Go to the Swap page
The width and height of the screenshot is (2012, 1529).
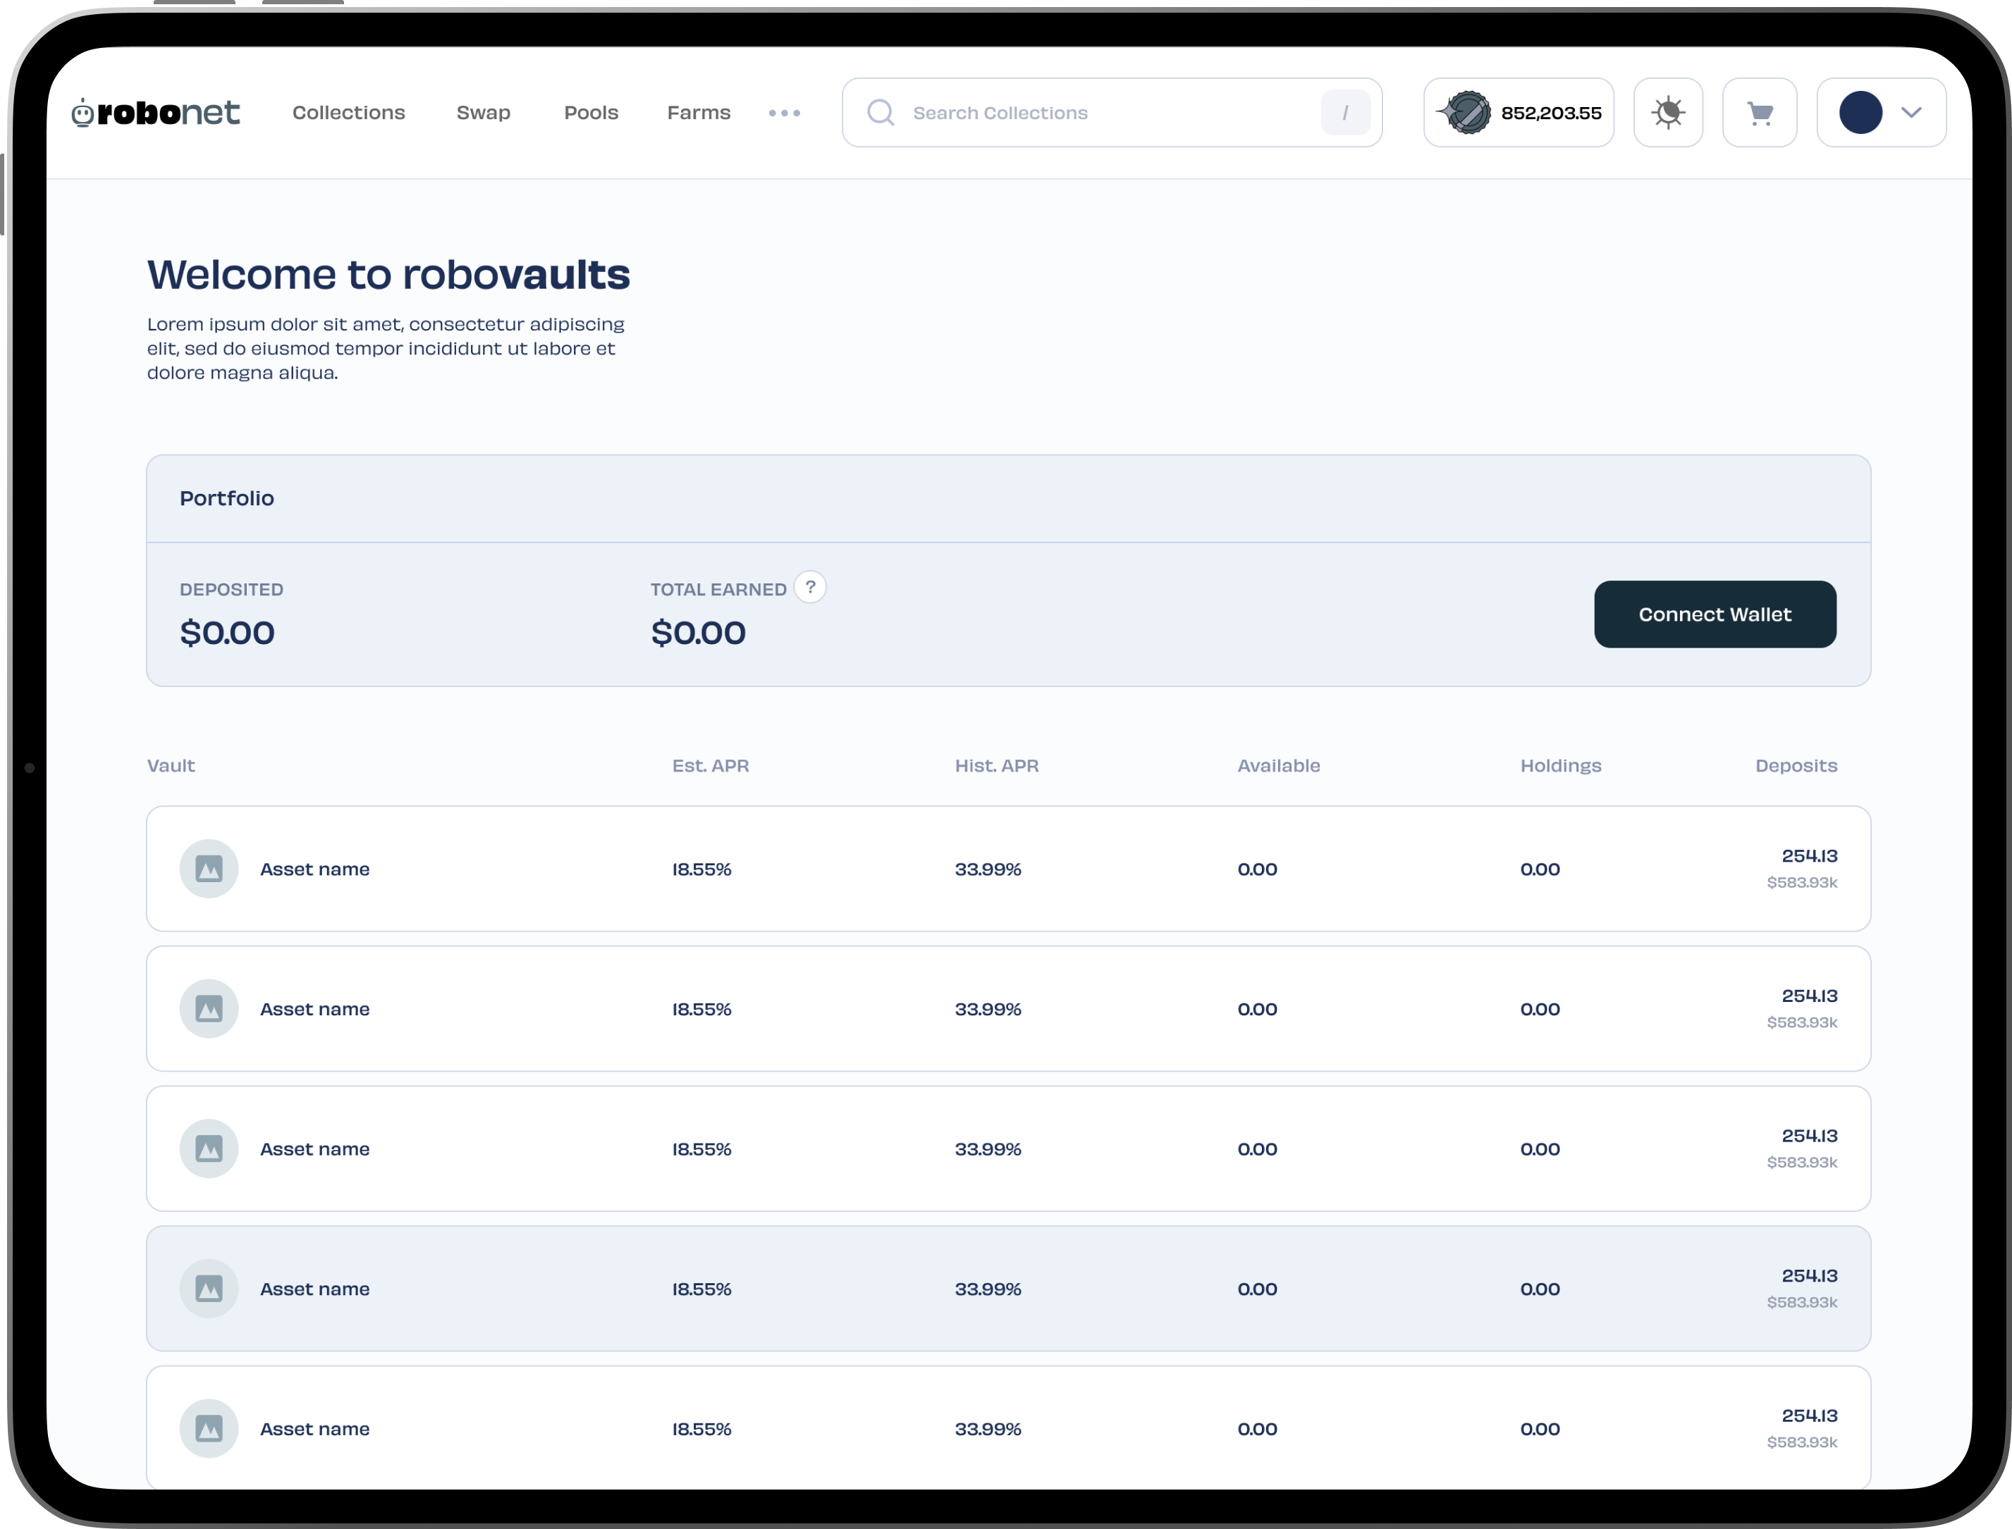(x=482, y=113)
